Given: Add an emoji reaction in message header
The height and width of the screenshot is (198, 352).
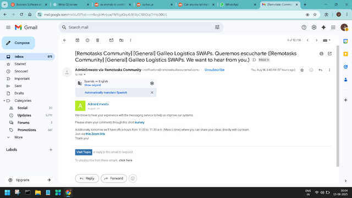Looking at the screenshot, I should (311, 70).
